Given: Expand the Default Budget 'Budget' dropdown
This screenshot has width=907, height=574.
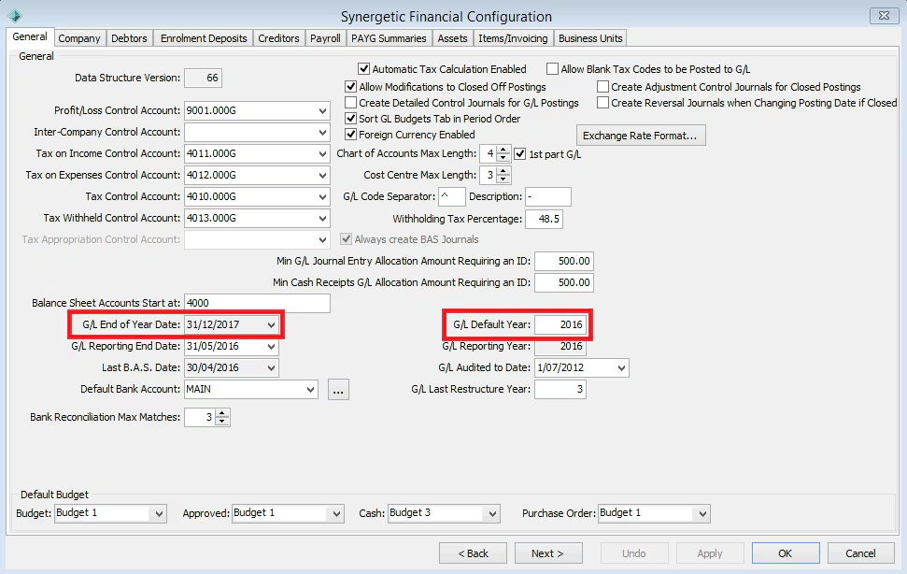Looking at the screenshot, I should tap(159, 513).
